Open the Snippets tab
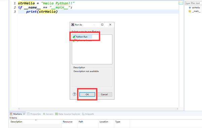202x128 pixels. pos(88,114)
